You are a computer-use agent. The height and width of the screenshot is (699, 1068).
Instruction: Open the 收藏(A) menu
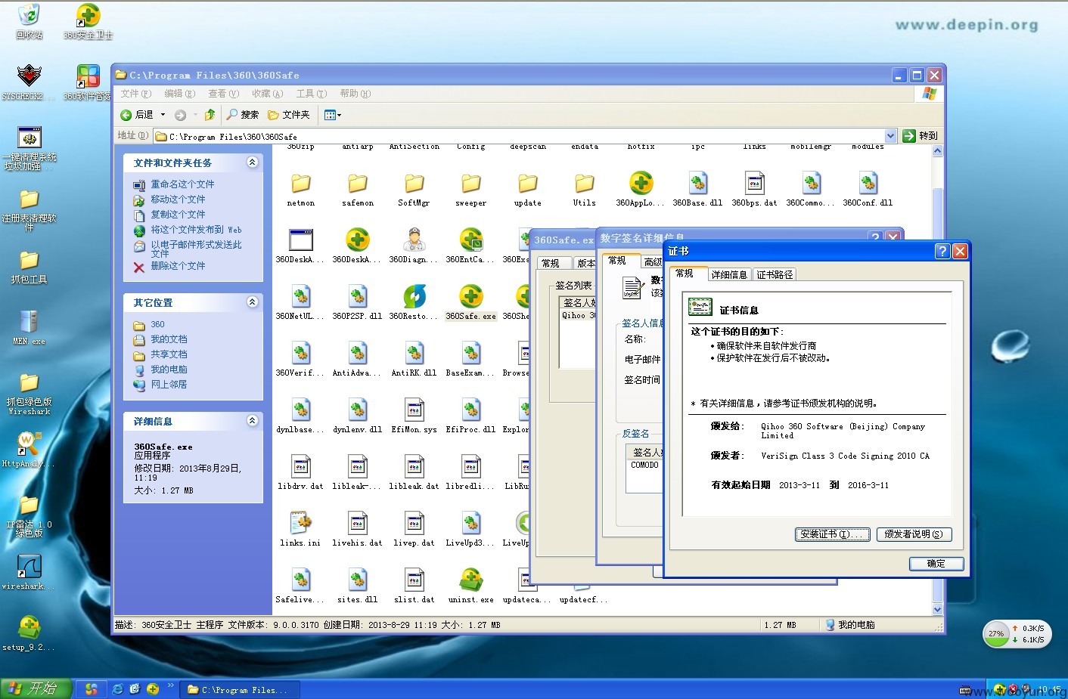pos(268,94)
